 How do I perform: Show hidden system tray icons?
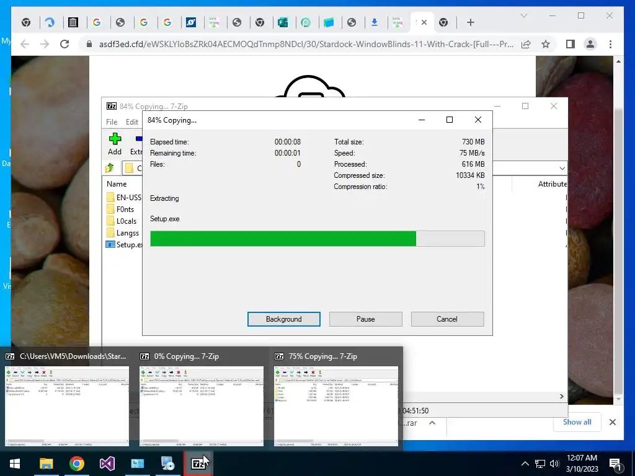[525, 464]
